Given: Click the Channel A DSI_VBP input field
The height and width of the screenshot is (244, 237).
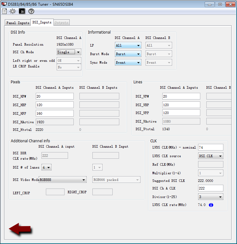Looking at the screenshot, I should (x=181, y=105).
